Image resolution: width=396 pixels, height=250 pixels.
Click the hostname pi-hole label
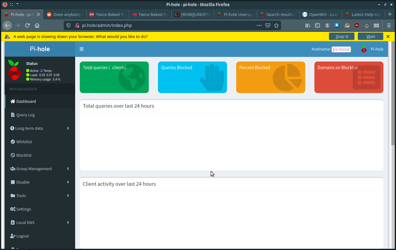point(341,49)
